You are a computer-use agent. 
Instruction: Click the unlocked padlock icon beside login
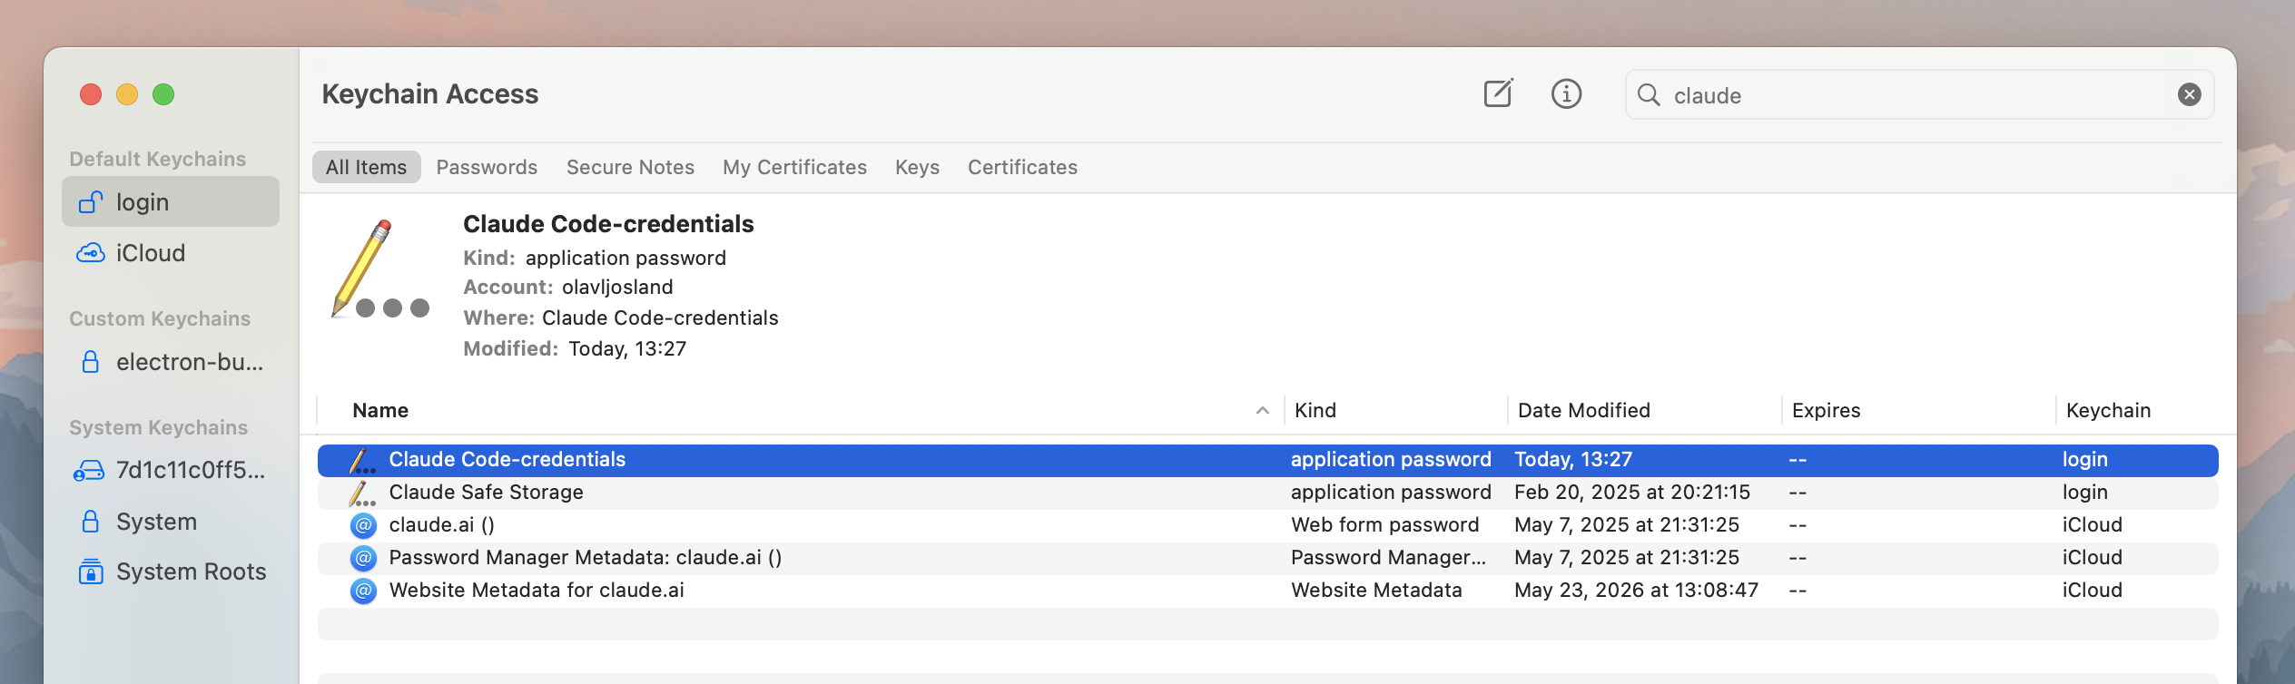pyautogui.click(x=90, y=201)
